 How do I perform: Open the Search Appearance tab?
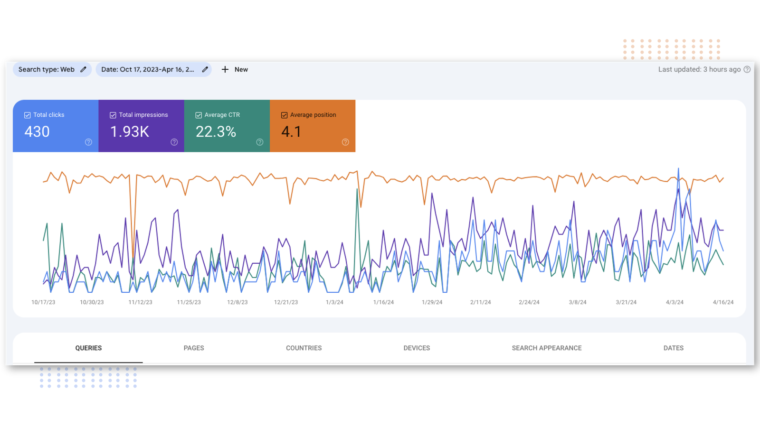546,348
